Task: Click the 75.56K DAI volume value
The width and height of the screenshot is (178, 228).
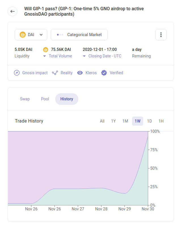Action: pos(61,49)
